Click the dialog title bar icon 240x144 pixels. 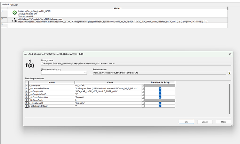[x=26, y=54]
